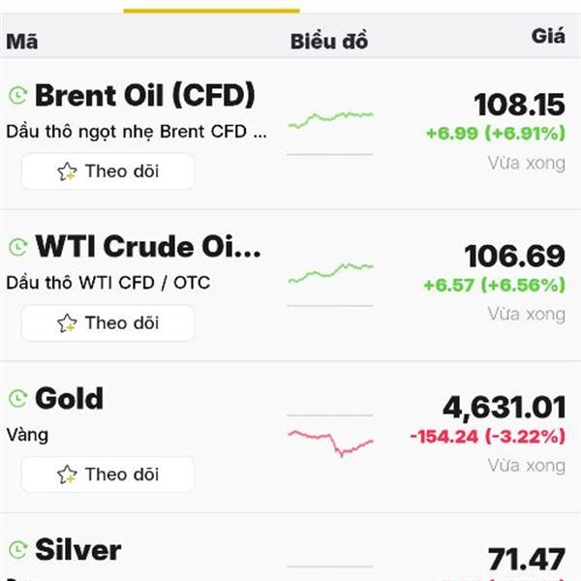The image size is (581, 581).
Task: Follow Gold with the Theo dõi button
Action: click(x=108, y=474)
